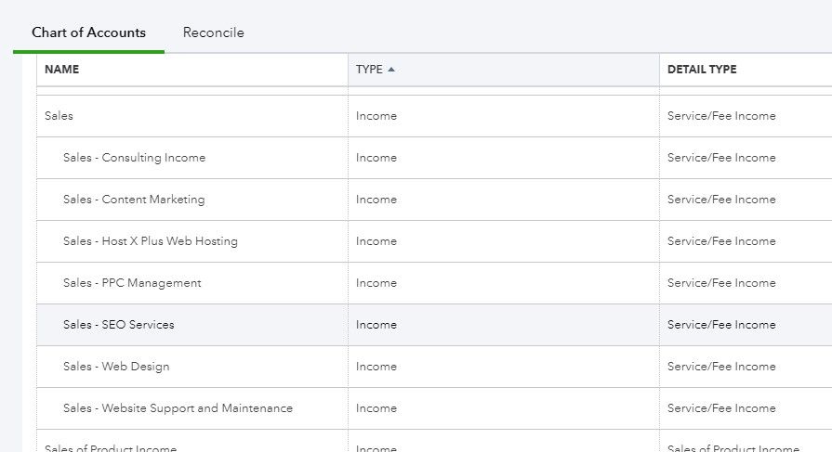Sort by the DETAIL TYPE column header
832x452 pixels.
(x=702, y=70)
